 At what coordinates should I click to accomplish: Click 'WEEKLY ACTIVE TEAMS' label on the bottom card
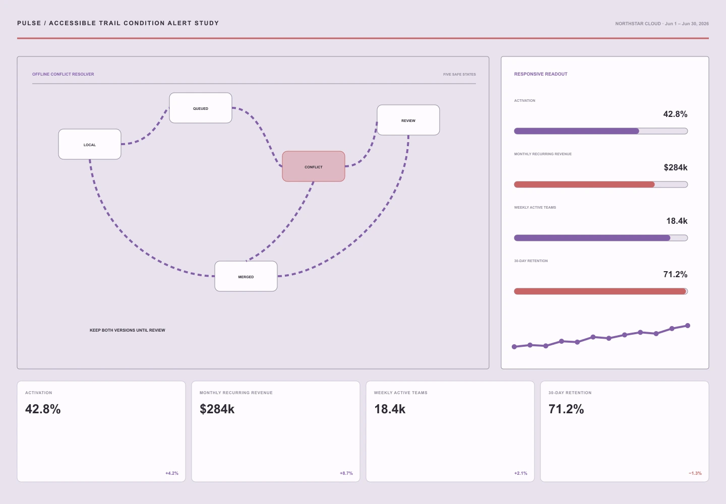click(401, 393)
